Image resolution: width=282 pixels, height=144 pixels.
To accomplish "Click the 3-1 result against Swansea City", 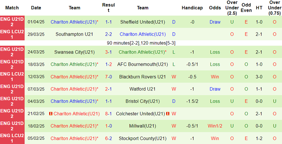I will [108, 52].
